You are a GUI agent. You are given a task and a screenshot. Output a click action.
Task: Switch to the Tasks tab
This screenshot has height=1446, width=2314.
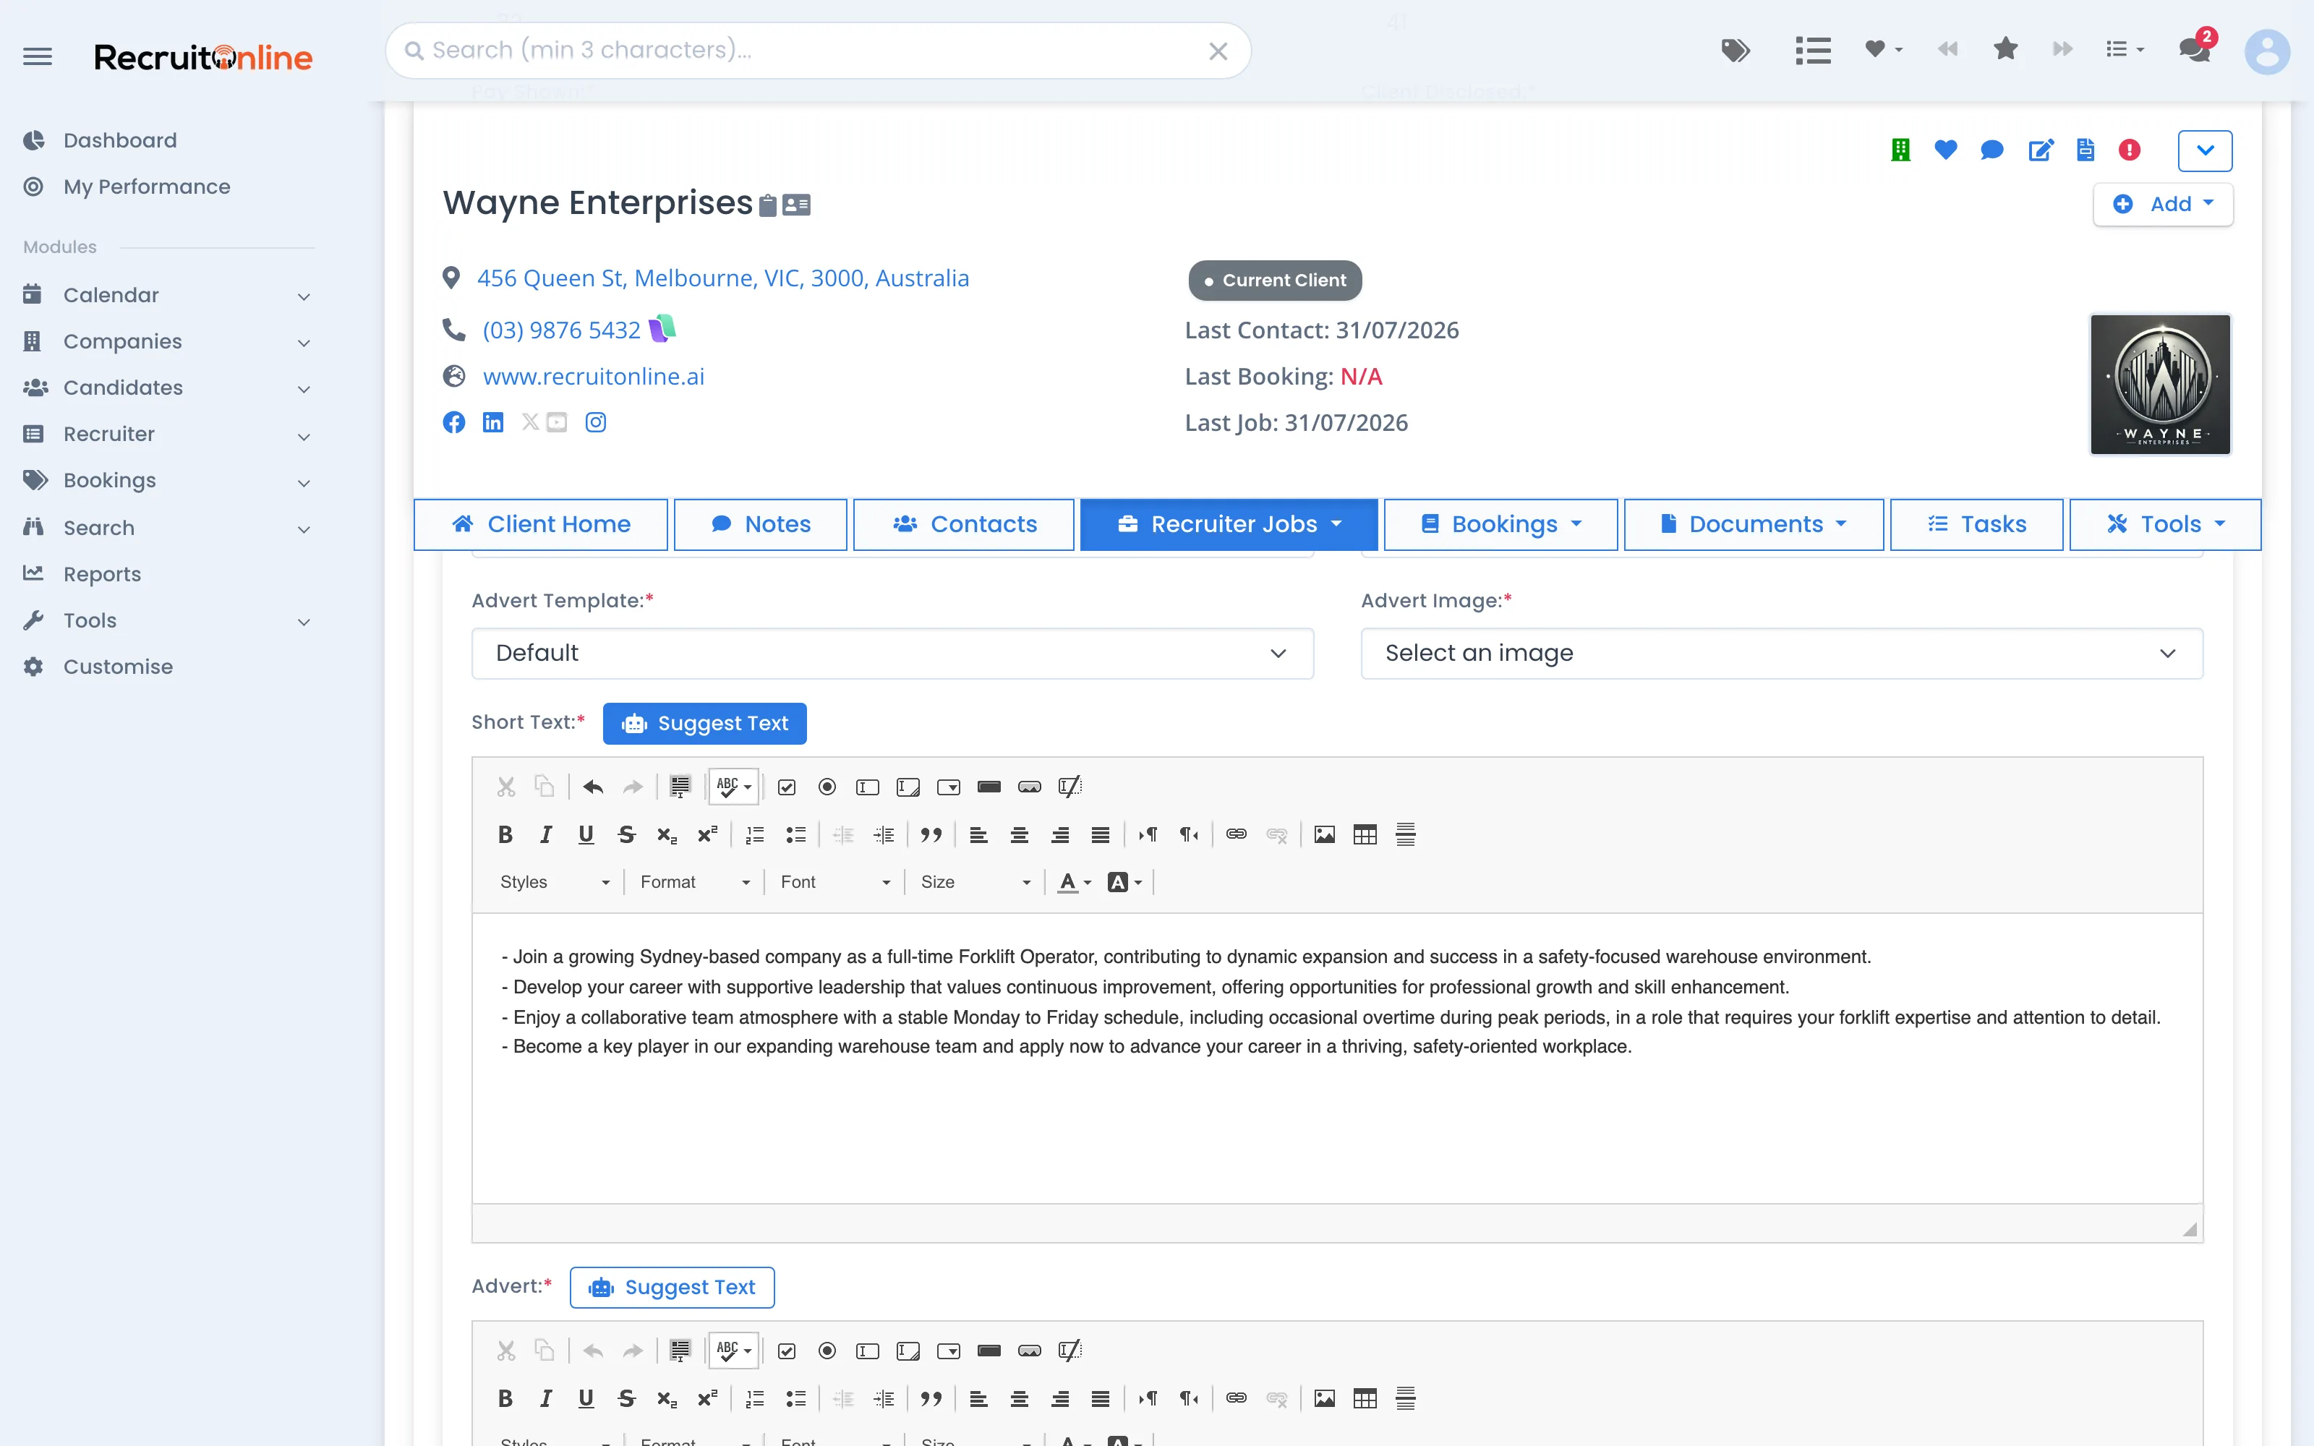point(1976,524)
